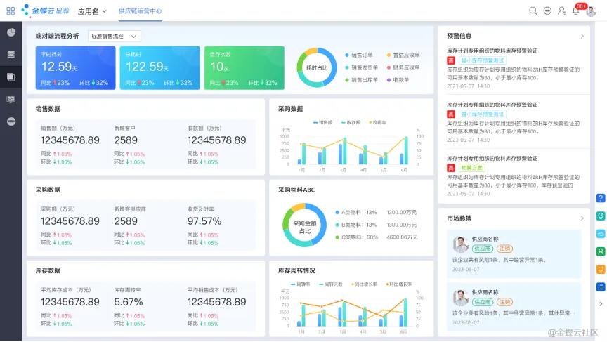This screenshot has height=342, width=607.
Task: Click the monitor screen sidebar icon
Action: click(11, 99)
